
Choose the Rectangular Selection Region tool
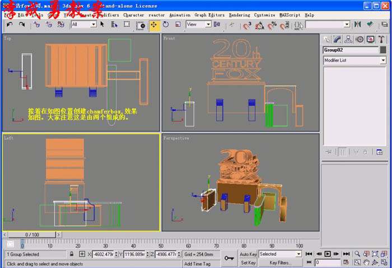(127, 25)
